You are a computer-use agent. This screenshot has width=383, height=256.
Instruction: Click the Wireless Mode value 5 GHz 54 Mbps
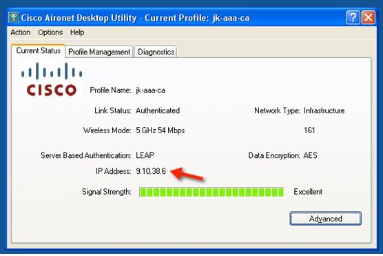(x=161, y=130)
